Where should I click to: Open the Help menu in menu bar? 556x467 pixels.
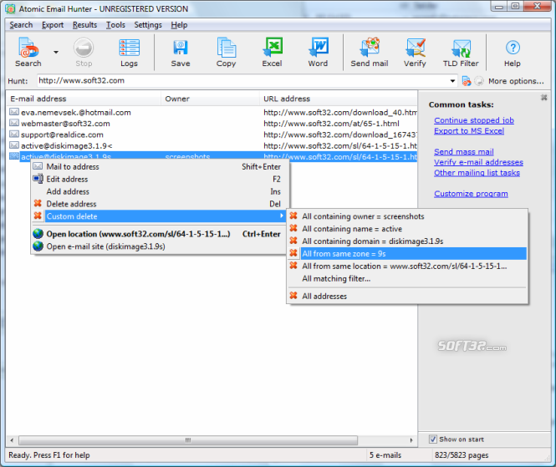coord(179,25)
